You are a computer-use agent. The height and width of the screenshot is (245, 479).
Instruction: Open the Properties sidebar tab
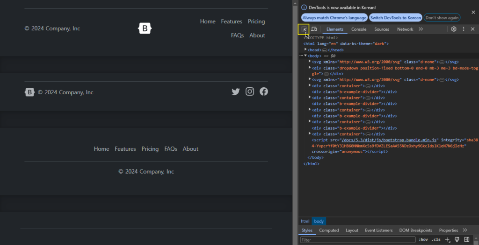click(x=449, y=231)
